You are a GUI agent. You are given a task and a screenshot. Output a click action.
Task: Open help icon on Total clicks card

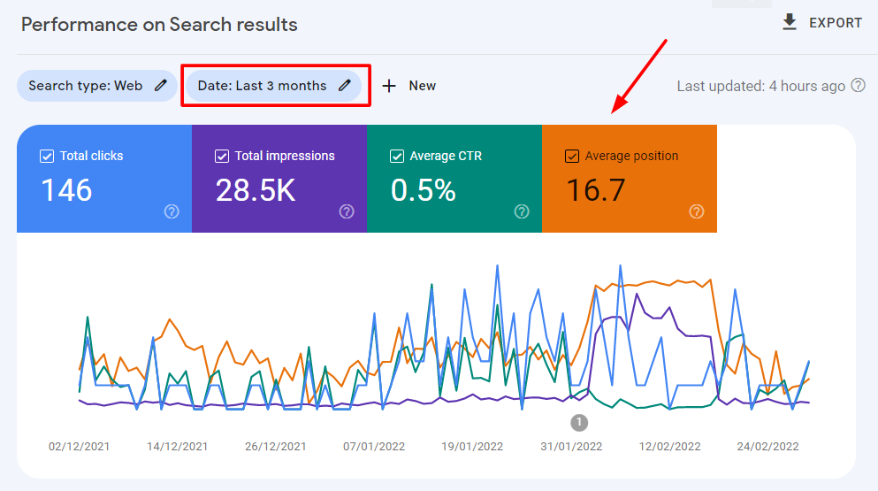172,211
